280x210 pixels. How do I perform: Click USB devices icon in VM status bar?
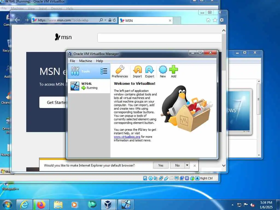pos(166,178)
